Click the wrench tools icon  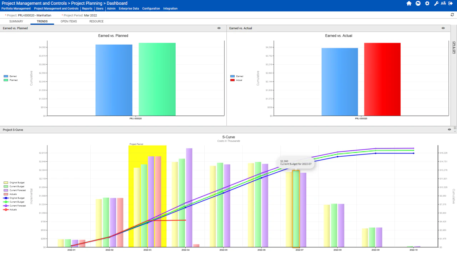436,3
